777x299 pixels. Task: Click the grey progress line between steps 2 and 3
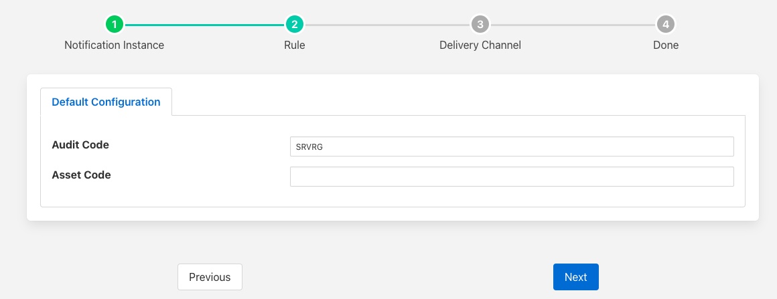click(x=386, y=25)
